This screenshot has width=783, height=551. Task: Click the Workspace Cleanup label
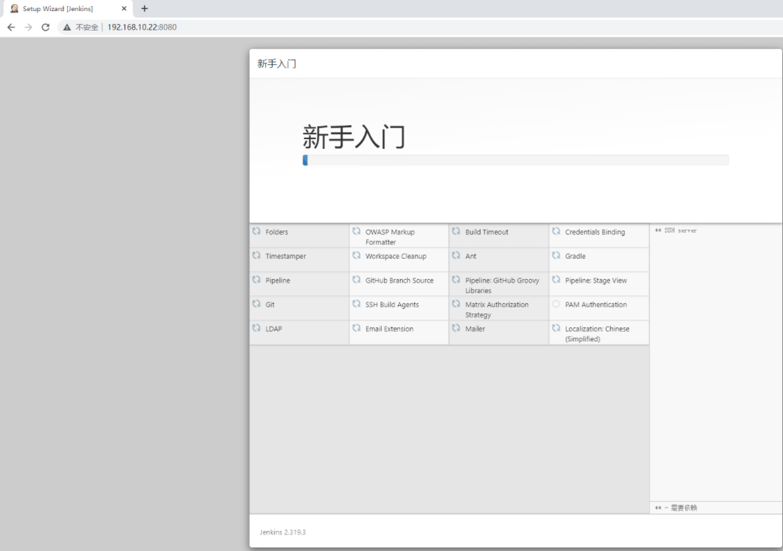tap(395, 256)
